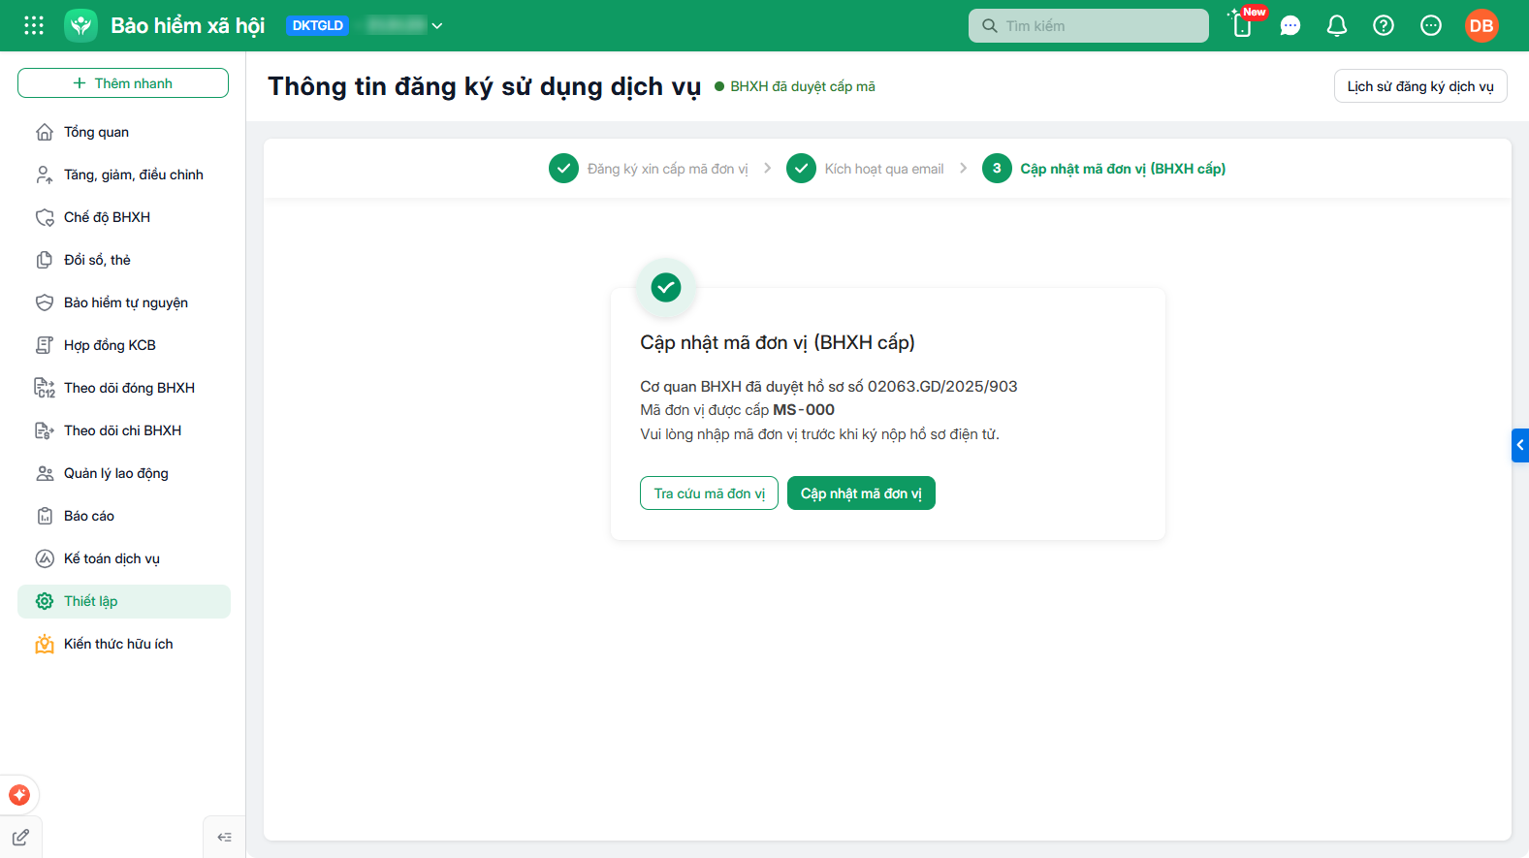Click the Tổng quan home icon
The image size is (1529, 858).
point(45,132)
